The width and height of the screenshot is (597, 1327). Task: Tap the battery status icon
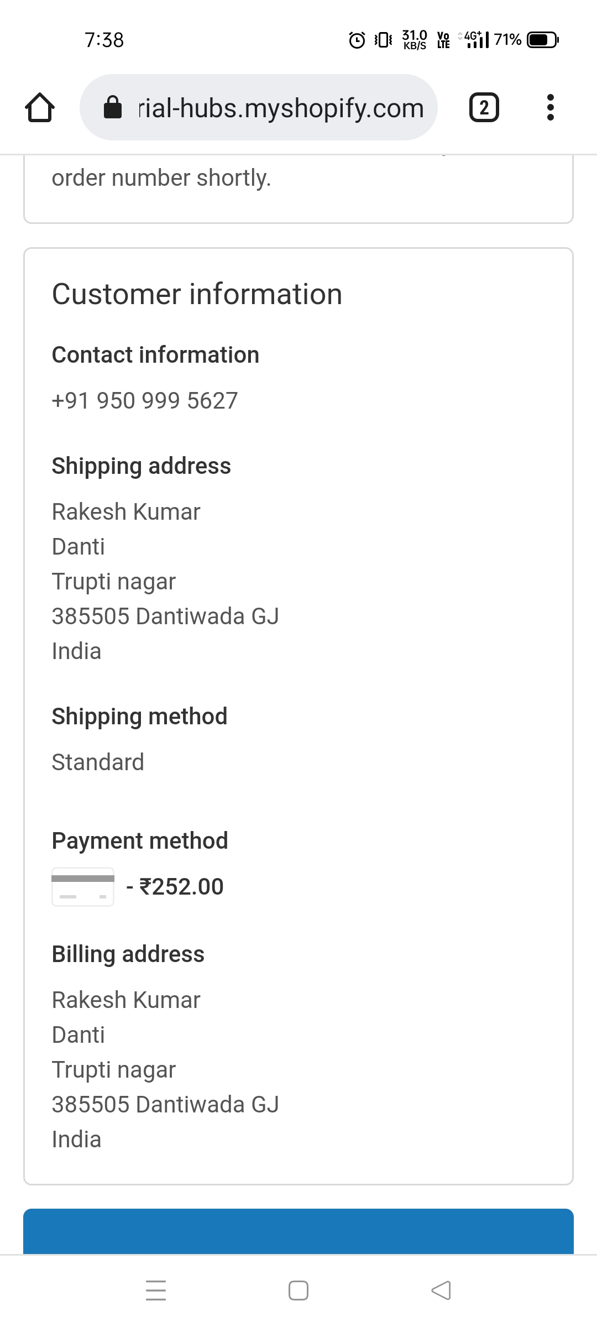543,40
